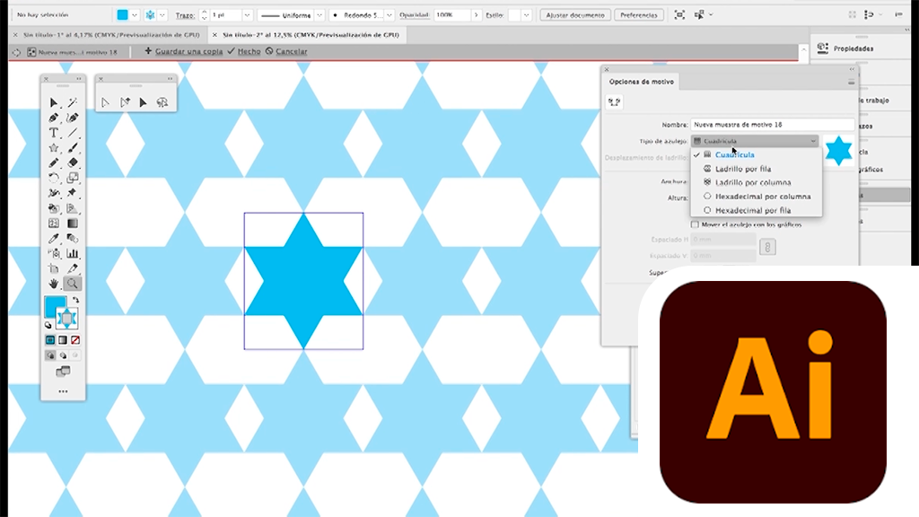Screen dimensions: 919x517
Task: Switch to the 'Sin título-1' document tab
Action: point(106,34)
